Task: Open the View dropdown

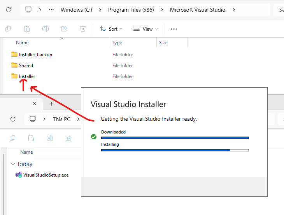Action: click(x=146, y=29)
